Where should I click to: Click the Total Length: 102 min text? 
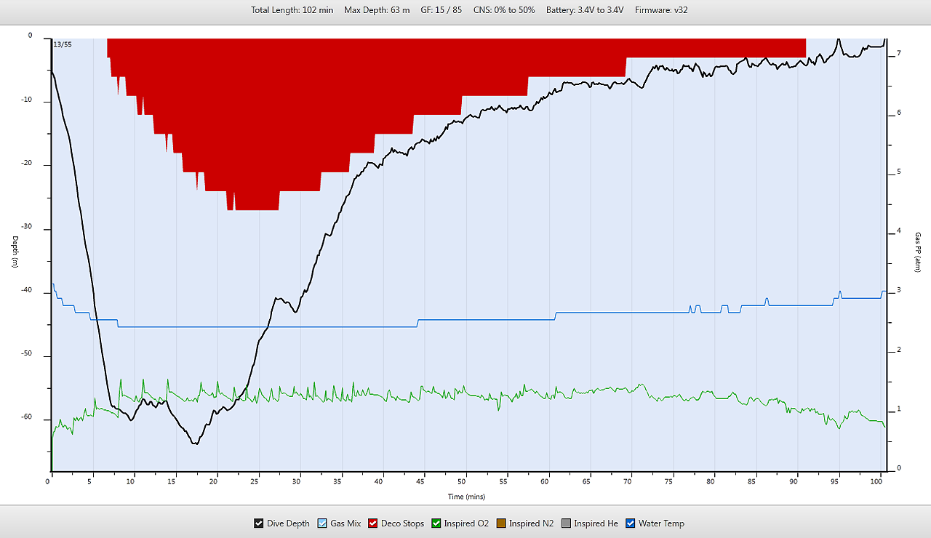[x=292, y=10]
